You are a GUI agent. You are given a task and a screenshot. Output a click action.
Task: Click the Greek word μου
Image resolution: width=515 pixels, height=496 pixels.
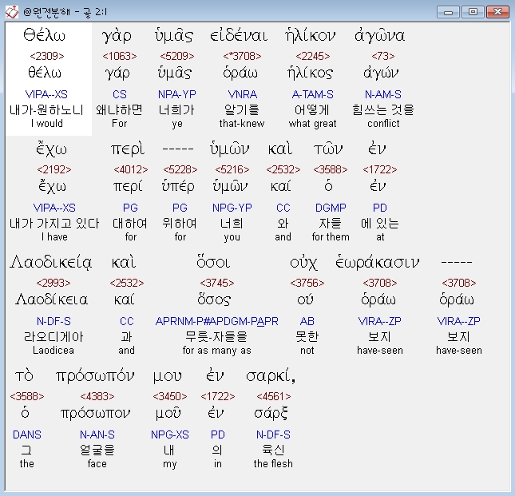[x=167, y=377]
